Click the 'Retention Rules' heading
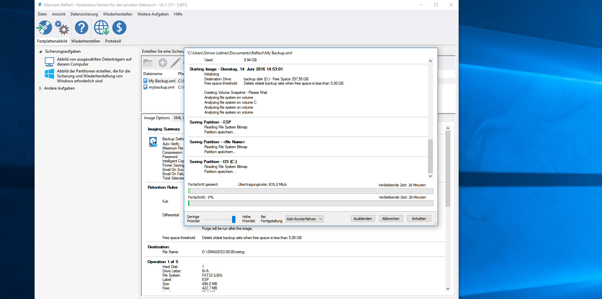Viewport: 602px width, 299px height. click(163, 187)
